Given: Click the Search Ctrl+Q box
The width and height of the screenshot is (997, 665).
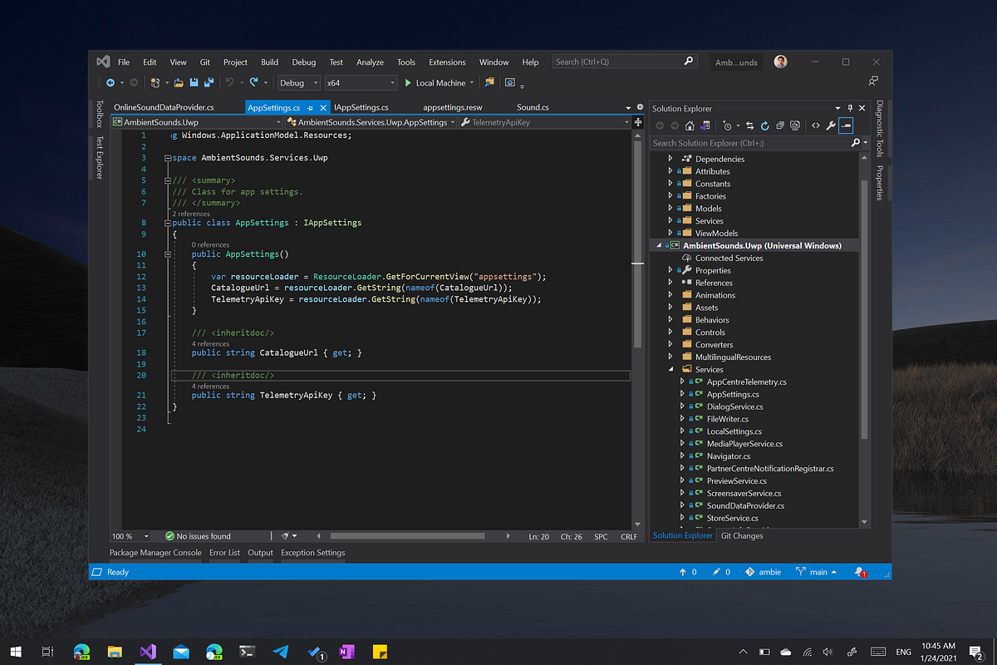Looking at the screenshot, I should point(619,61).
